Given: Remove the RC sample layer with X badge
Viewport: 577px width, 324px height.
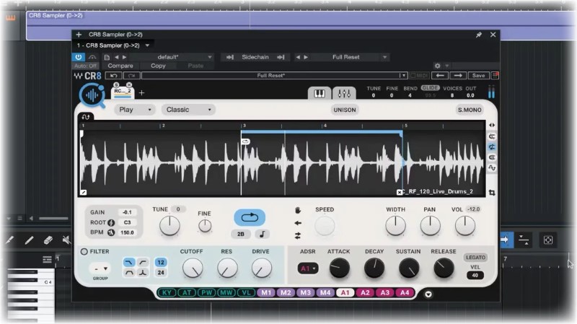Looking at the screenshot, I should [129, 84].
